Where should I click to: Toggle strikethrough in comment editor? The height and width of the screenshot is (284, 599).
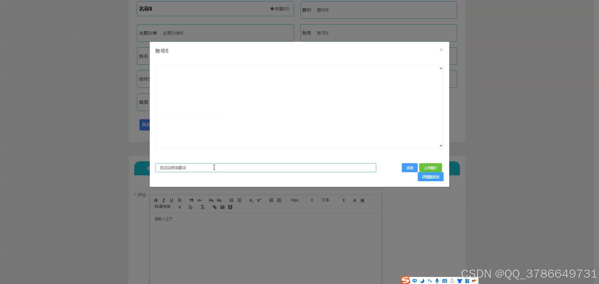tap(180, 200)
